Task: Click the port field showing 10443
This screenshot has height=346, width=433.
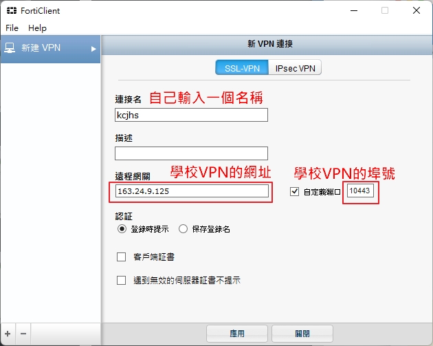Action: tap(360, 191)
